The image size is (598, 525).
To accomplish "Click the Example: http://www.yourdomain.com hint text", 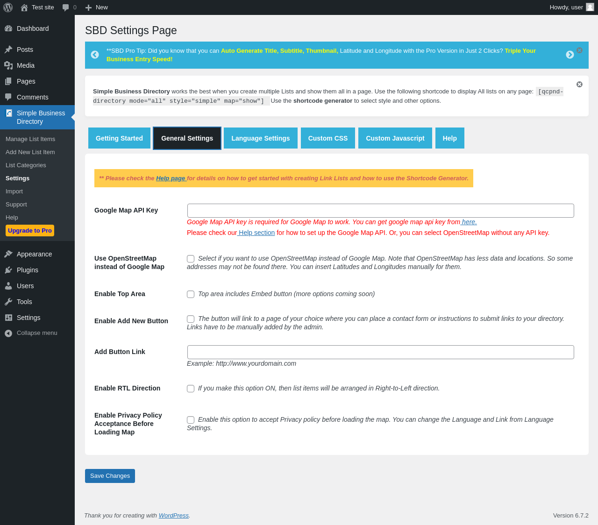I will point(242,363).
